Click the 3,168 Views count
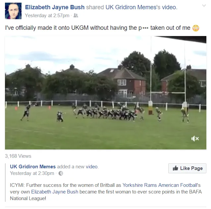The image size is (211, 209). [18, 156]
